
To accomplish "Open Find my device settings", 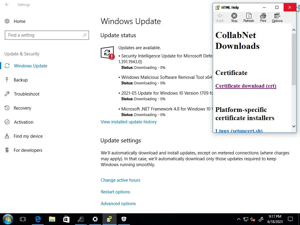I will (28, 136).
